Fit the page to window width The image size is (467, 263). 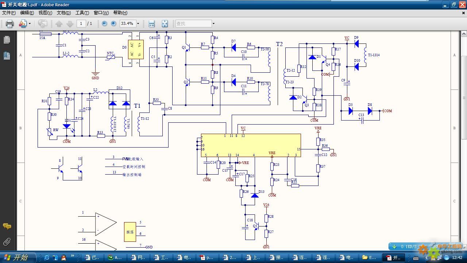[x=152, y=24]
